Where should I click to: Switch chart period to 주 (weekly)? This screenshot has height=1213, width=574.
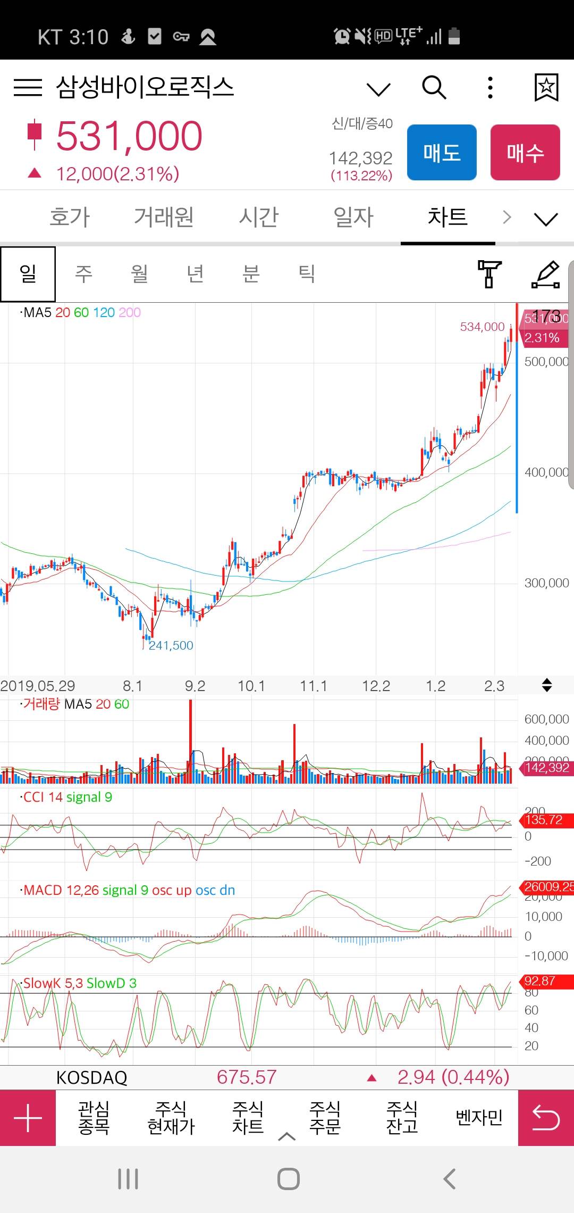84,273
